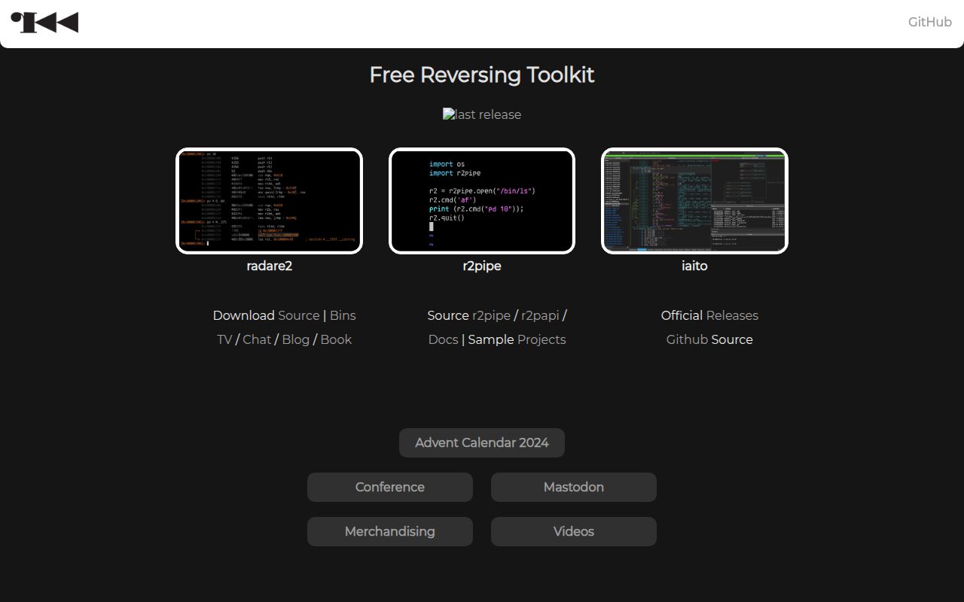Open the iaito Github source link
This screenshot has width=964, height=602.
coord(687,339)
